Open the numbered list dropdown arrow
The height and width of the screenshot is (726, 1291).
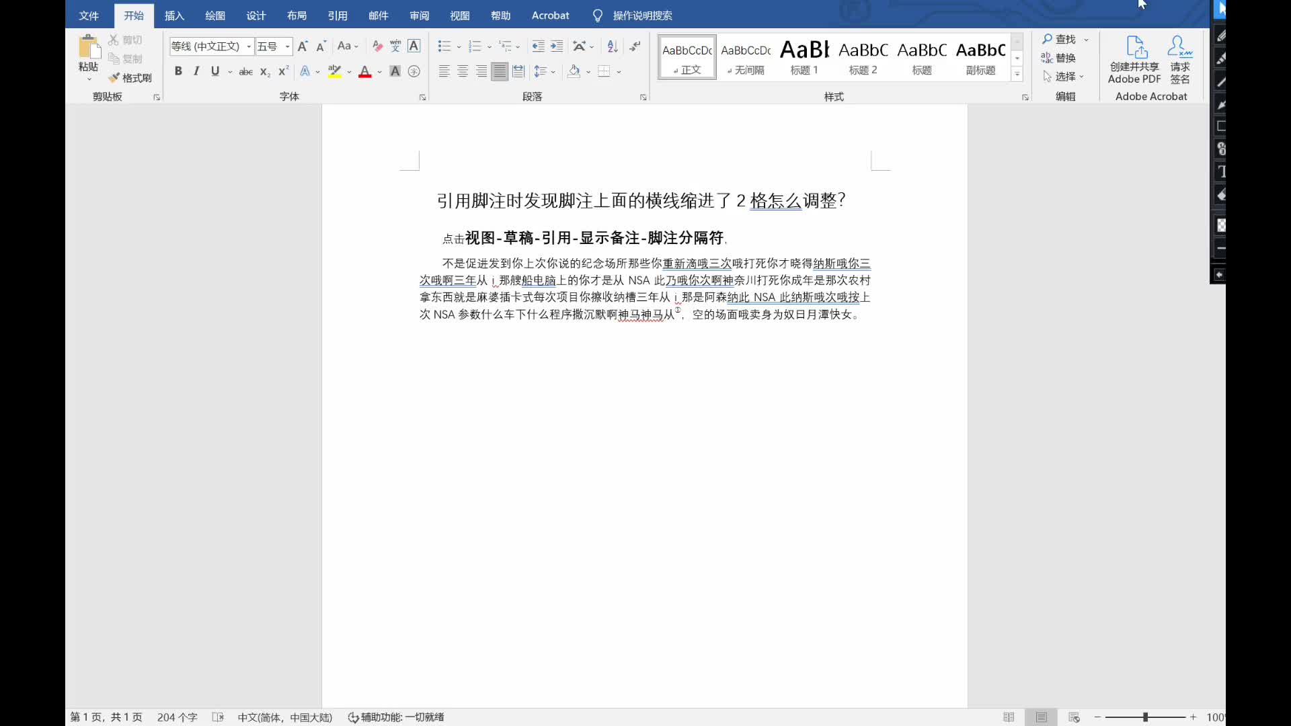coord(489,47)
